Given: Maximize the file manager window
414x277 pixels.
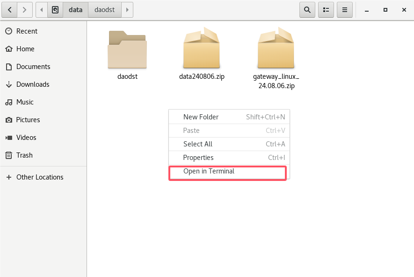Looking at the screenshot, I should (385, 10).
